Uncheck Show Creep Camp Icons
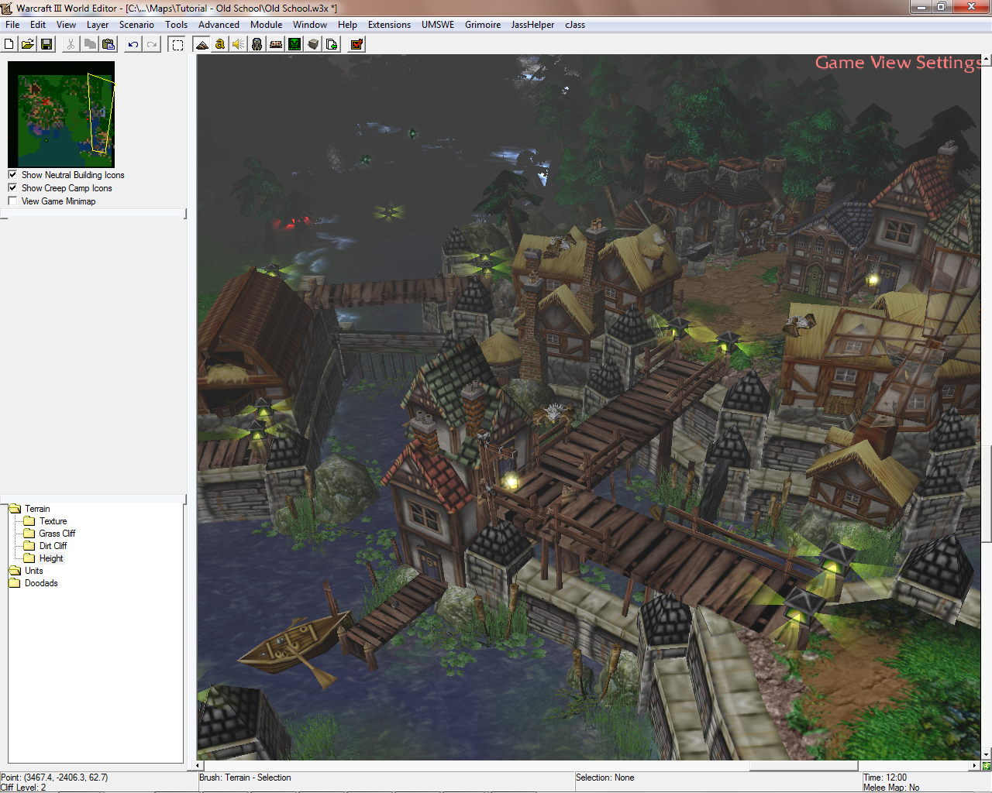Screen dimensions: 992x793 pos(12,188)
